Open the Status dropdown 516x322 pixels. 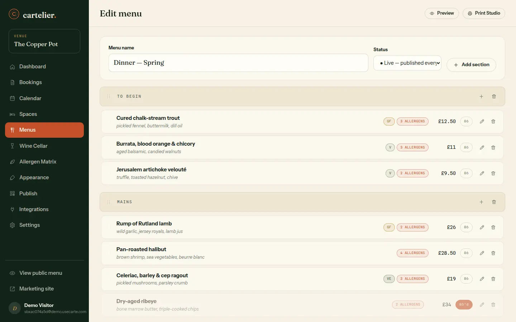[x=407, y=63]
